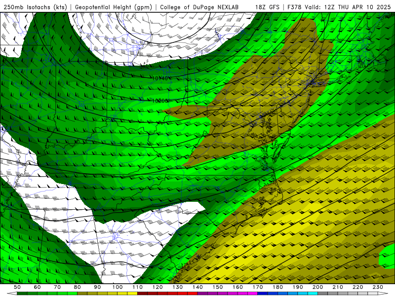Click the '18Z GFS' model run label

click(267, 7)
